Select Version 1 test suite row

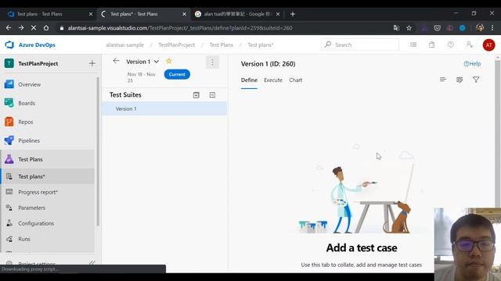[x=164, y=108]
